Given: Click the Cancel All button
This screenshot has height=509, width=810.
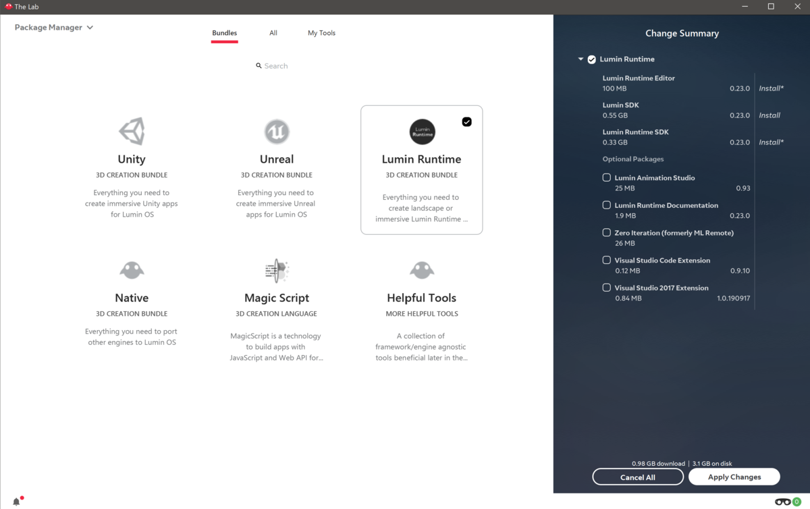Looking at the screenshot, I should 638,477.
